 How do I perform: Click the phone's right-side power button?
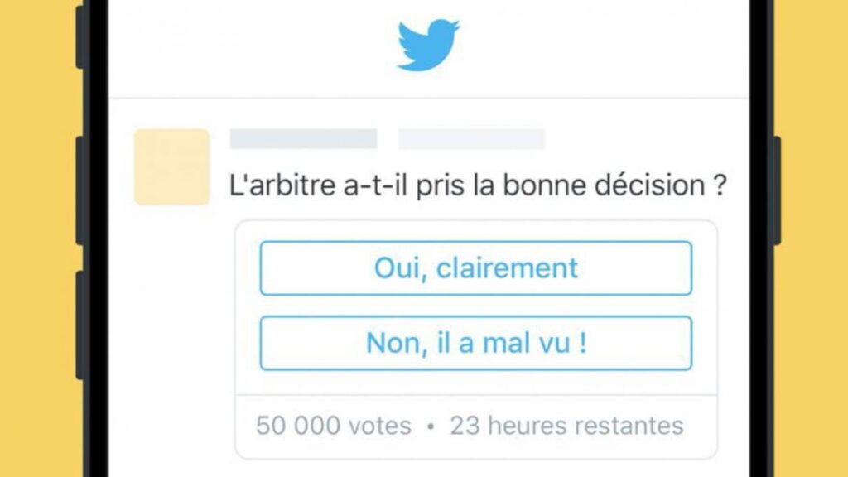point(777,190)
